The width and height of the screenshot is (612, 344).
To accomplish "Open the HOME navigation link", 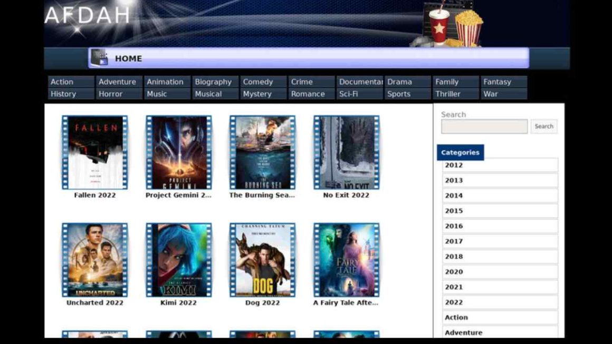I will point(128,58).
